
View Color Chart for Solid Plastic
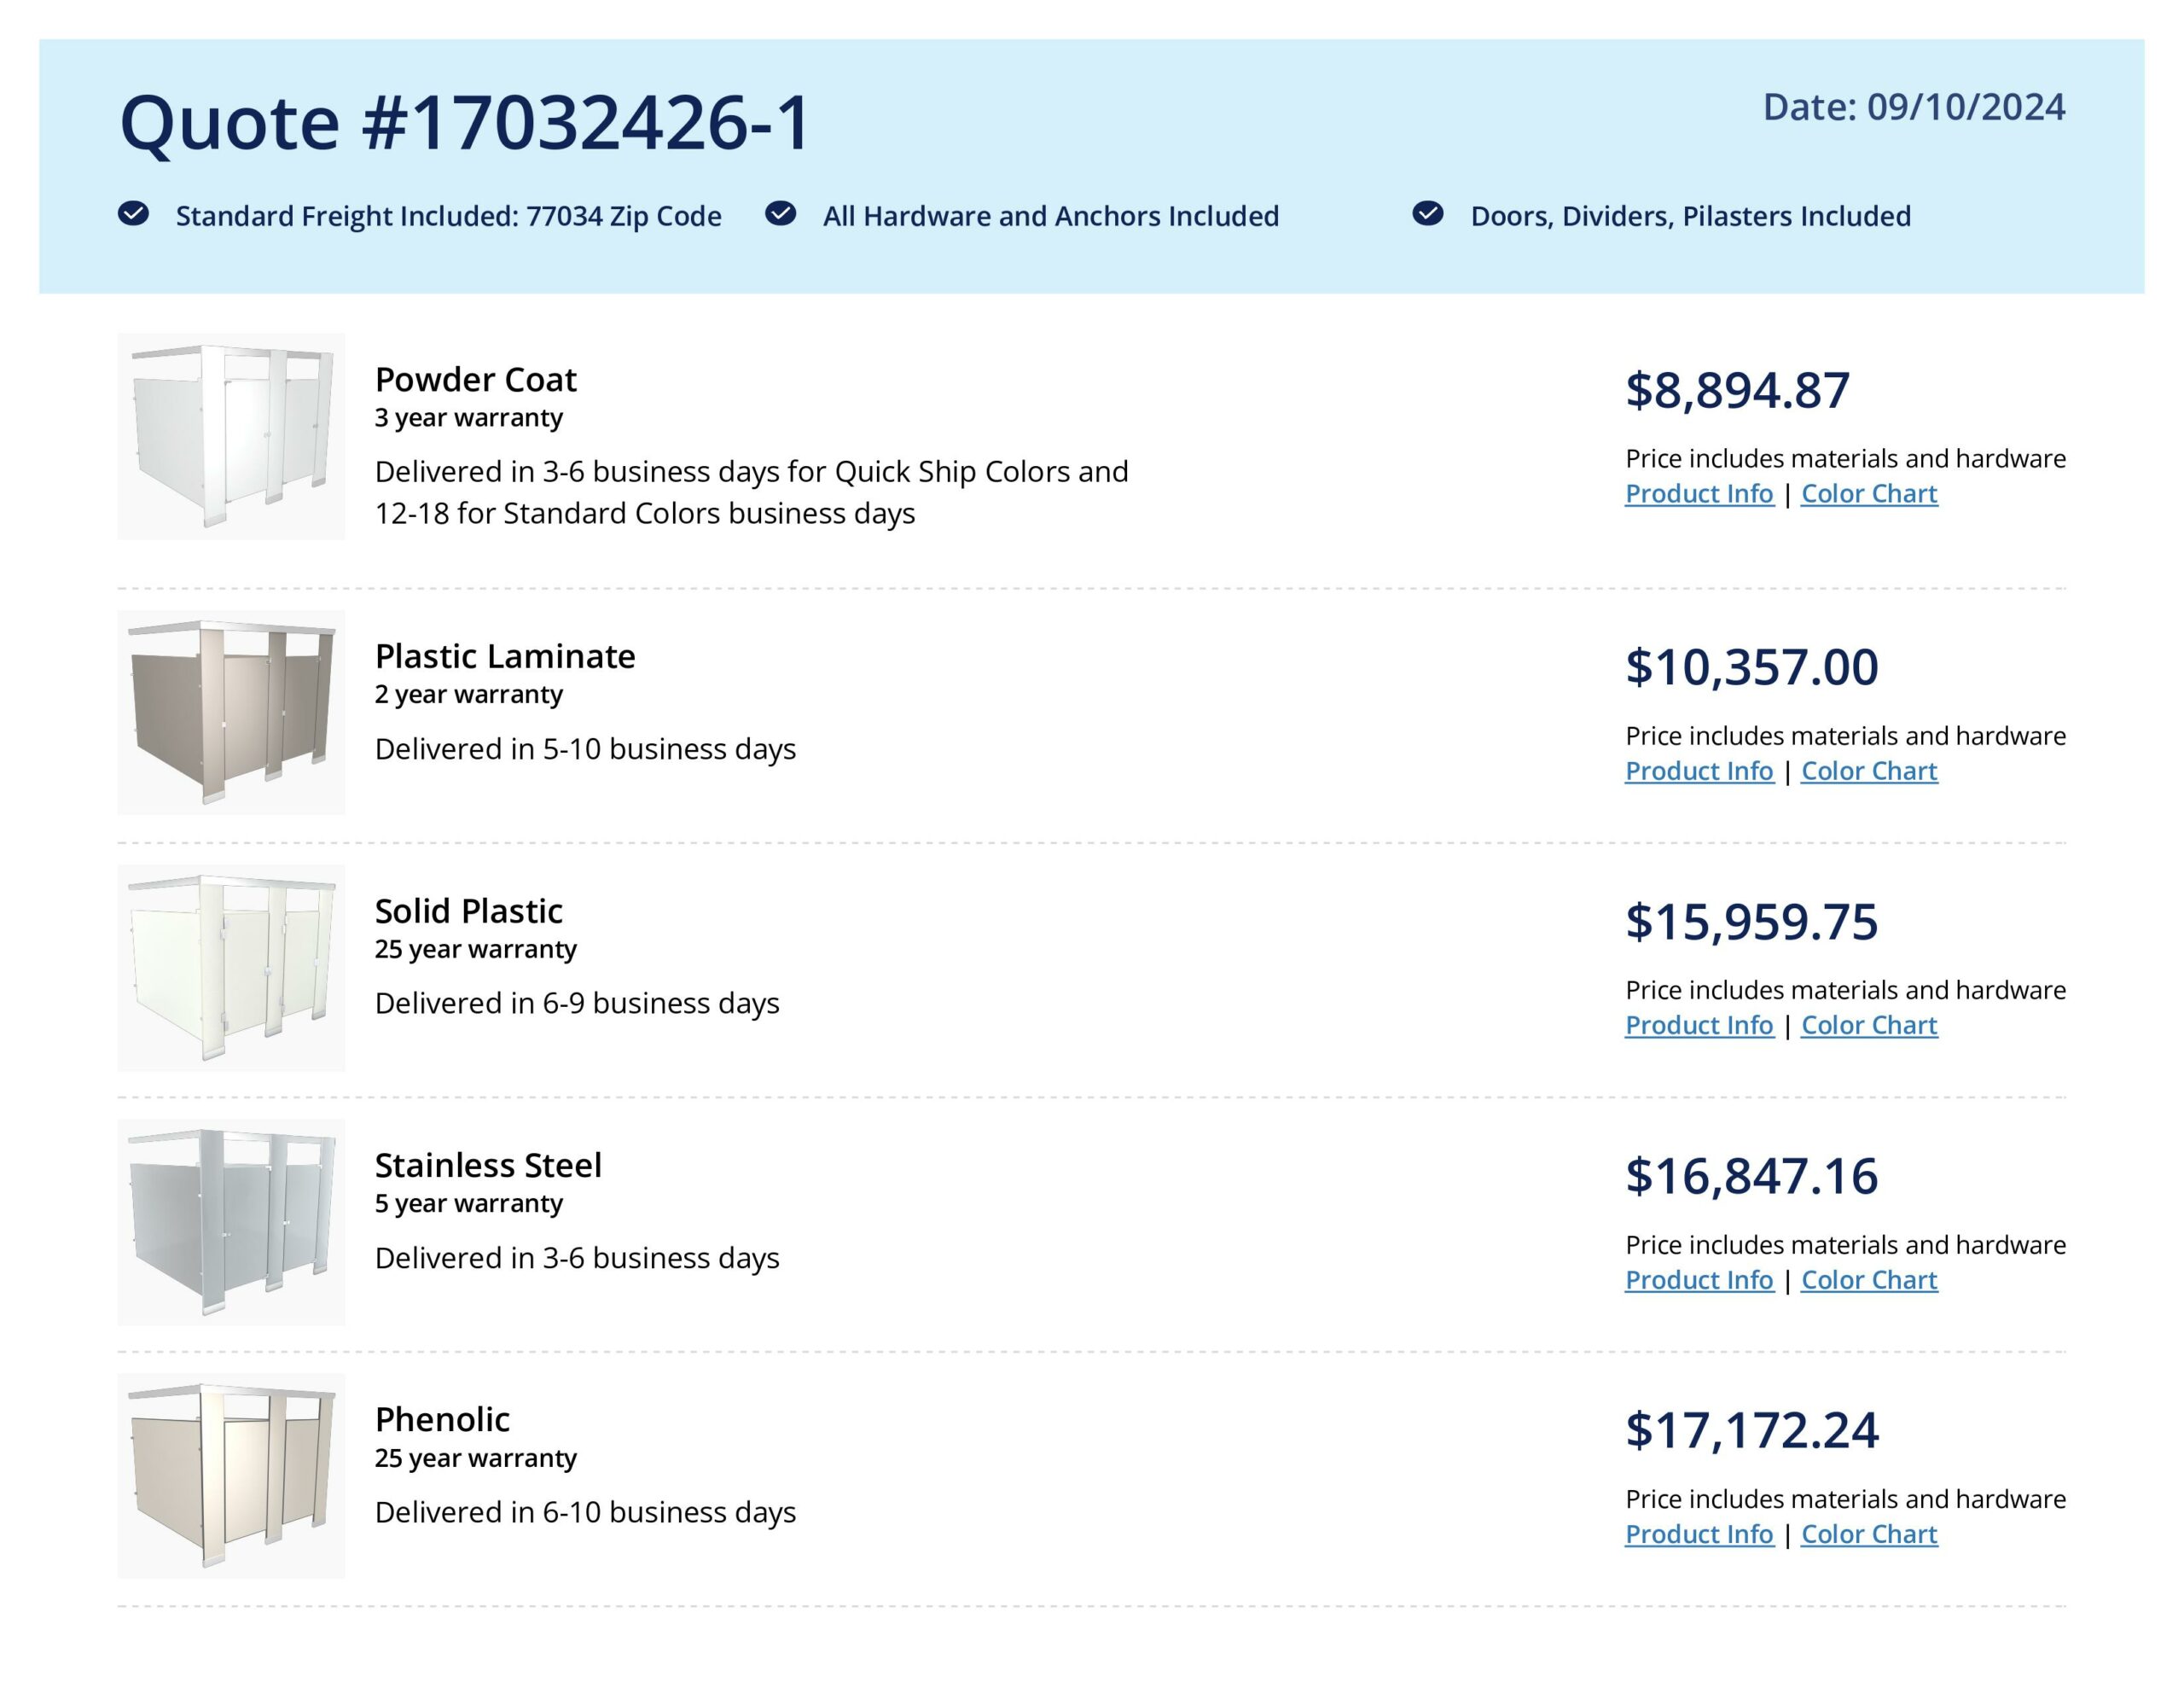coord(1869,1026)
